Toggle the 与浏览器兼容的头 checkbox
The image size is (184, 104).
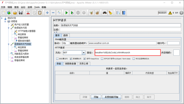(134, 59)
